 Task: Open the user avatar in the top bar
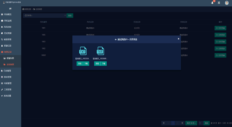pyautogui.click(x=227, y=3)
